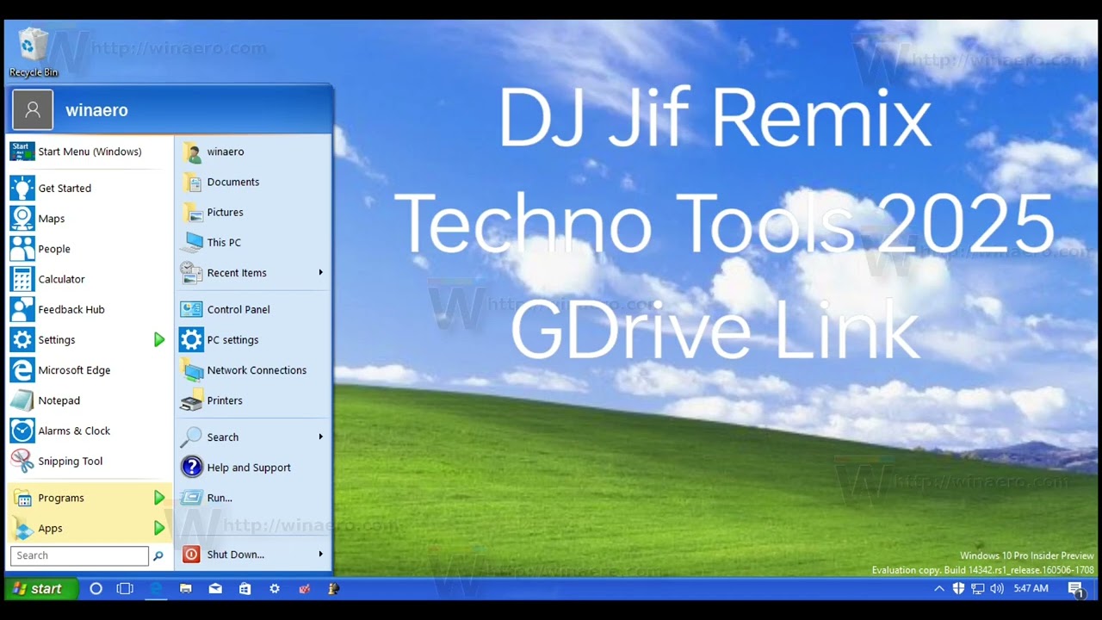Click the Search entry in right column
This screenshot has width=1102, height=620.
[x=253, y=437]
